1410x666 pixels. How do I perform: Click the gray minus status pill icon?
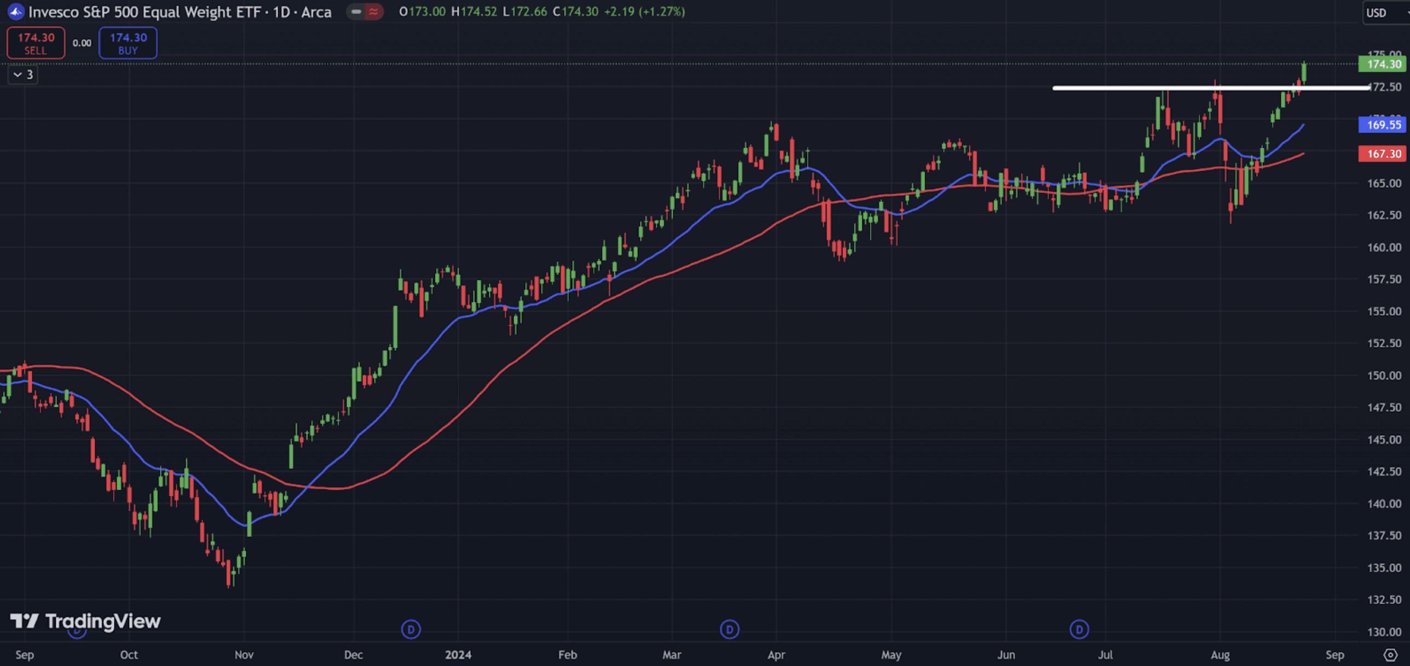tap(356, 11)
